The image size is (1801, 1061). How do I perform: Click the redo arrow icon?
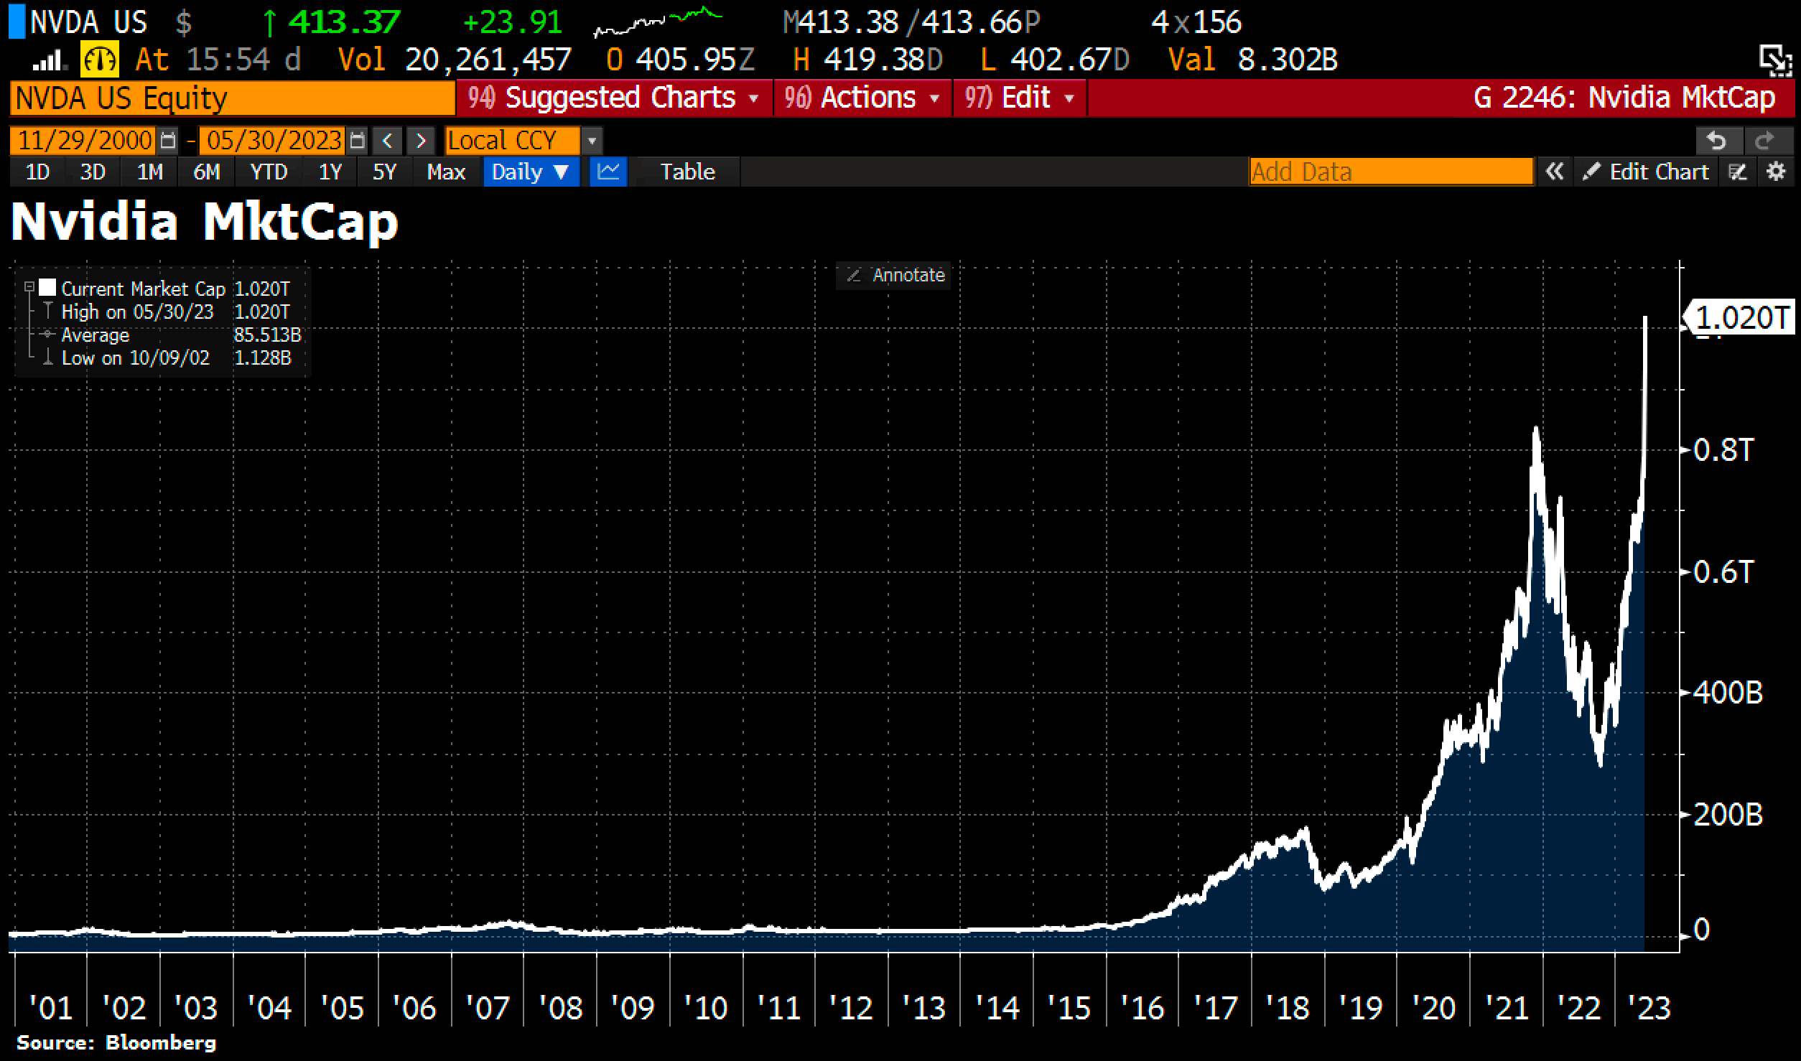click(1764, 140)
